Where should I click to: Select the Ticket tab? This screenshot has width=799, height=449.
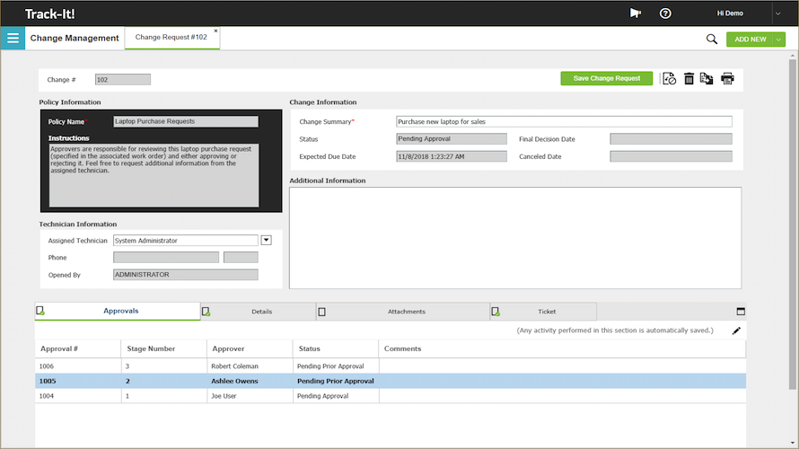547,312
